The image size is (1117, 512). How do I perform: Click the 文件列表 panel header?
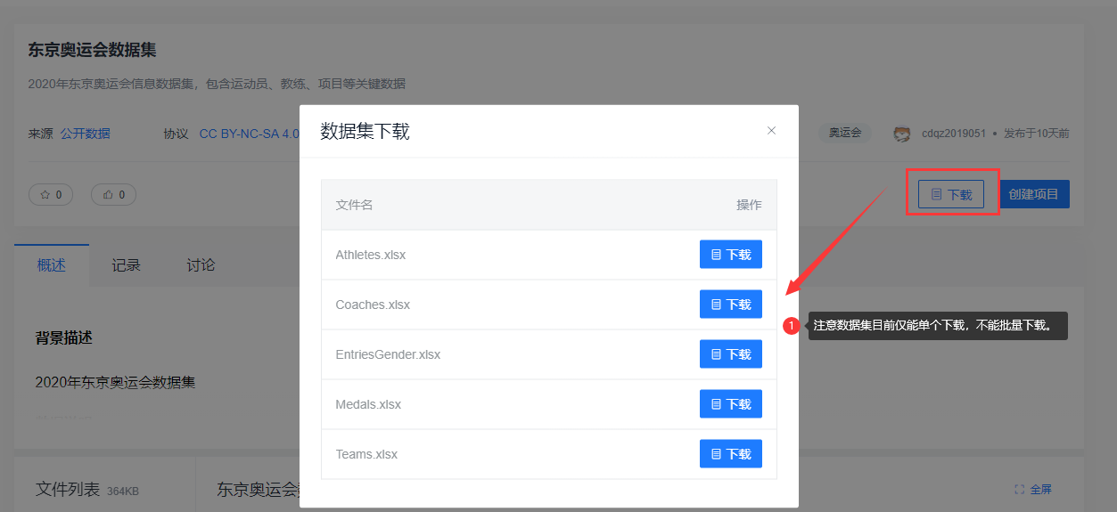pyautogui.click(x=68, y=489)
